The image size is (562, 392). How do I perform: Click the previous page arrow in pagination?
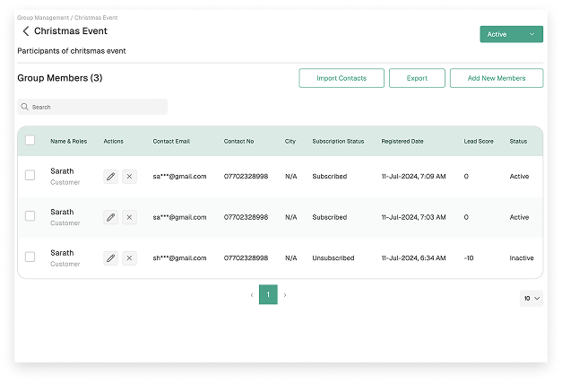point(251,295)
